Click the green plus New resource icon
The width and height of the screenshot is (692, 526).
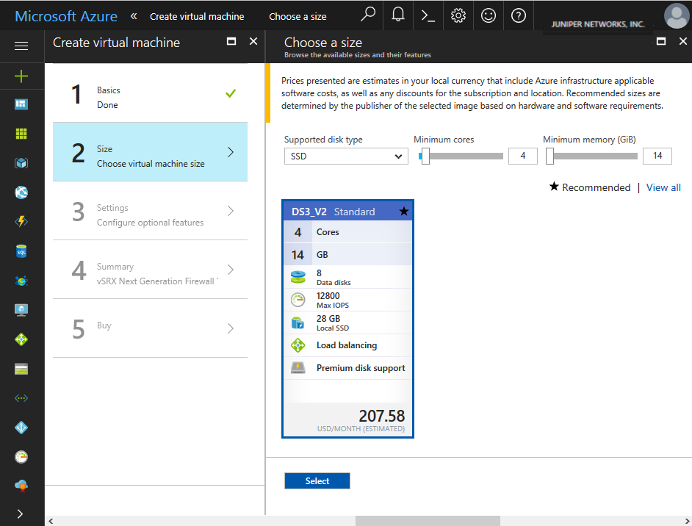click(x=21, y=76)
